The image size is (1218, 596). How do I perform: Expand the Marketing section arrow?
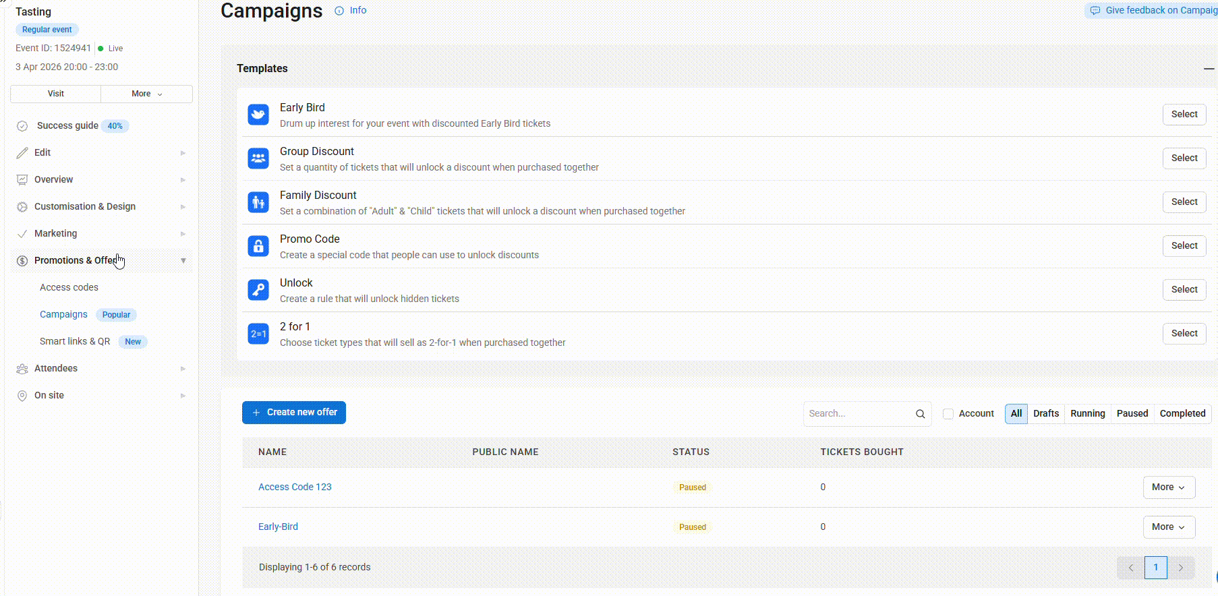(x=183, y=234)
